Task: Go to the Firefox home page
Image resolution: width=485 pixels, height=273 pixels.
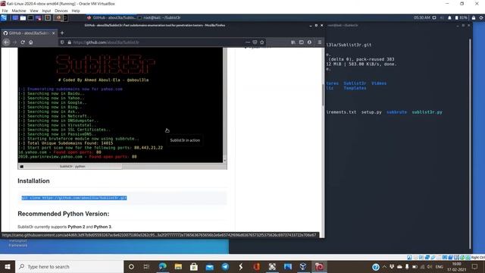Action: click(30, 42)
